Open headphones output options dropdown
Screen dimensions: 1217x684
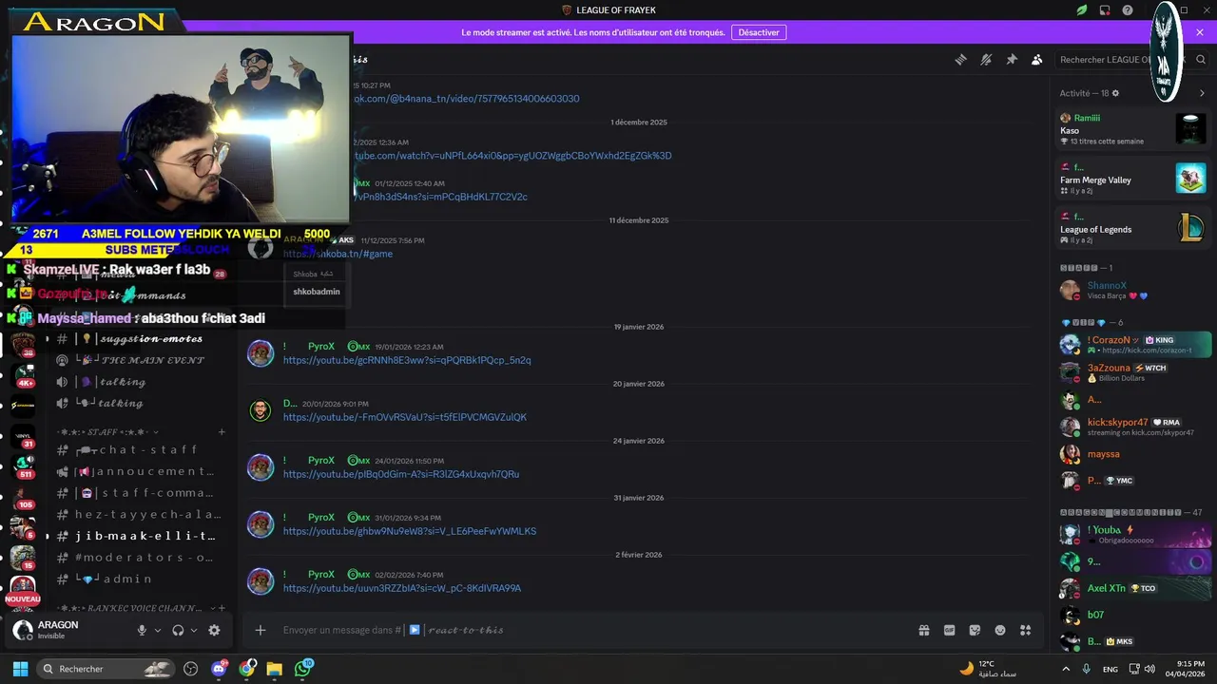pos(194,630)
